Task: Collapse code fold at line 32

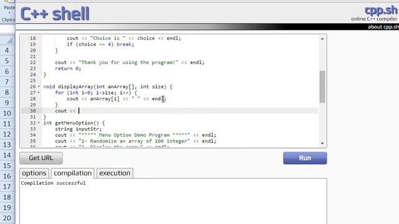Action: pos(39,123)
